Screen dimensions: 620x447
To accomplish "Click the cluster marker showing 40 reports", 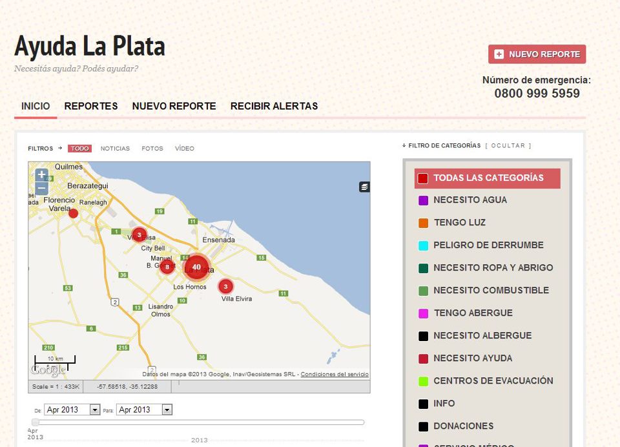I will click(196, 267).
